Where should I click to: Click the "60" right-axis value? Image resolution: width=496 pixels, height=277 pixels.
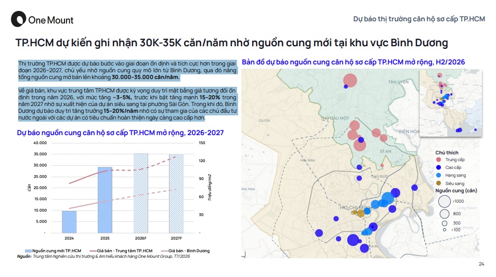pyautogui.click(x=201, y=196)
